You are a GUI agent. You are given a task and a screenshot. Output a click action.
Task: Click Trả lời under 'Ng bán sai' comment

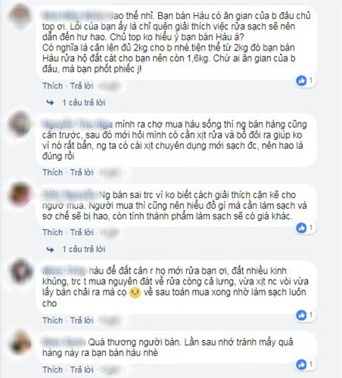(82, 232)
